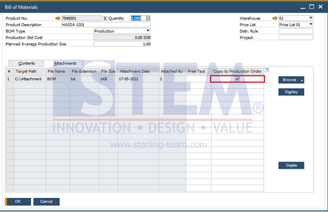Click the Product Description field HAIDA 1201
The width and height of the screenshot is (328, 212).
point(106,24)
